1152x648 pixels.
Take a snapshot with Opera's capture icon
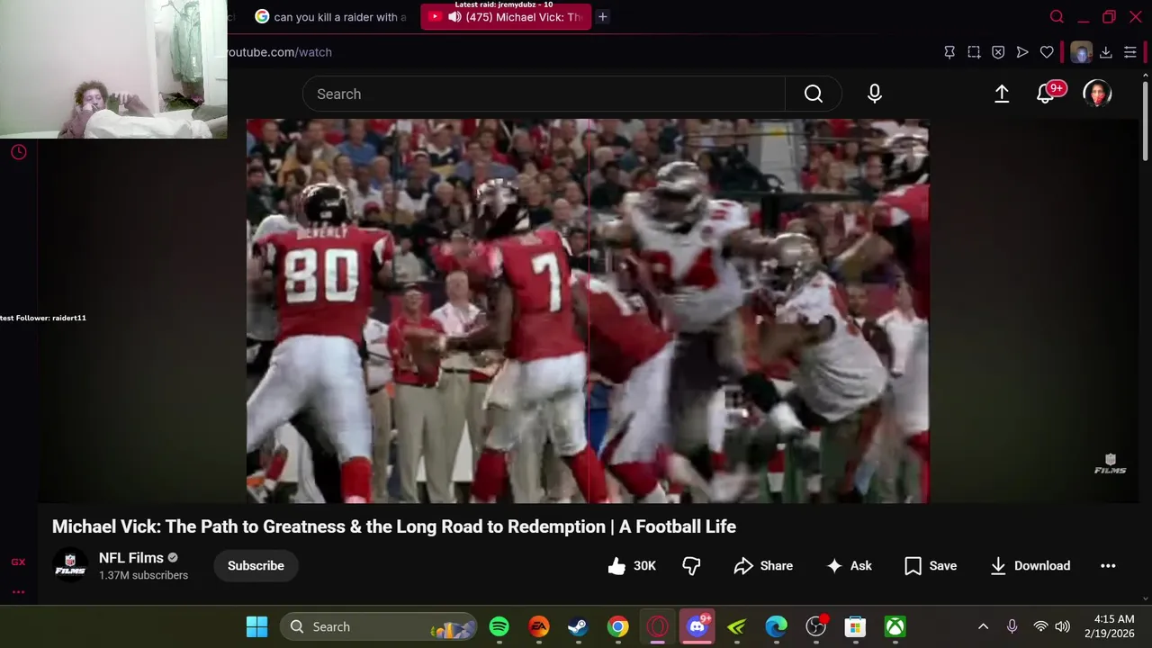(974, 52)
